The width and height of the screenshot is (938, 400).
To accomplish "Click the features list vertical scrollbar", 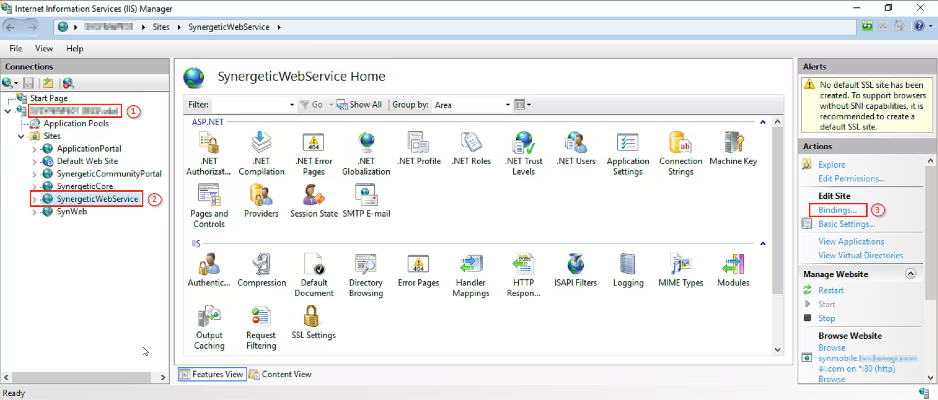I will pyautogui.click(x=778, y=210).
